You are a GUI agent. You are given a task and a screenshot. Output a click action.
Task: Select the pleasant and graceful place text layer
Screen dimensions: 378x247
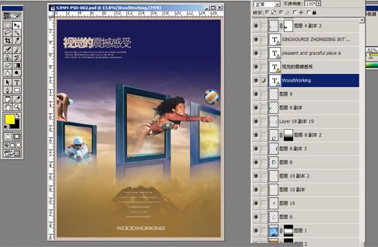click(314, 53)
